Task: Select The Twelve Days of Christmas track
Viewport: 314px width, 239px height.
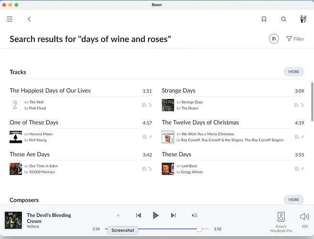Action: 200,122
